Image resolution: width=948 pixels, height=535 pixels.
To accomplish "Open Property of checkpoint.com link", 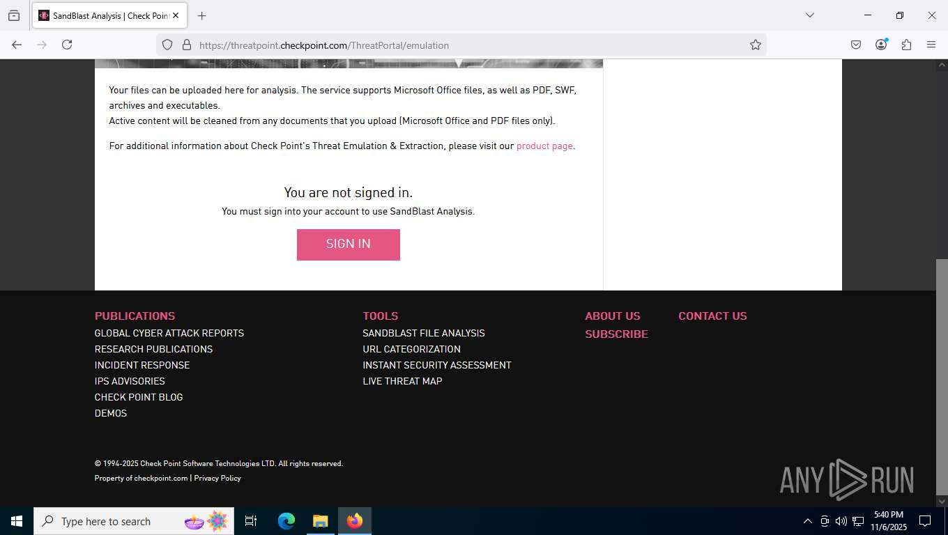I will pyautogui.click(x=141, y=478).
